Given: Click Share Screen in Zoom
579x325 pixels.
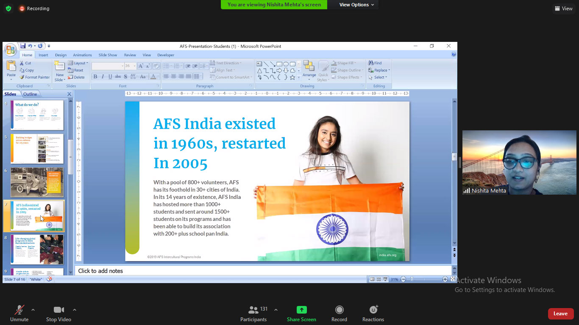Looking at the screenshot, I should [x=301, y=314].
